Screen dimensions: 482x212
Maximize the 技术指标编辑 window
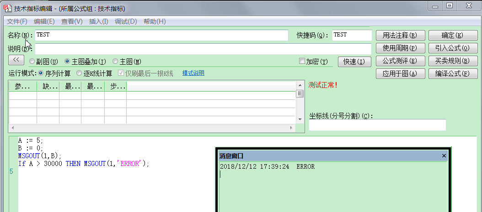click(x=450, y=5)
